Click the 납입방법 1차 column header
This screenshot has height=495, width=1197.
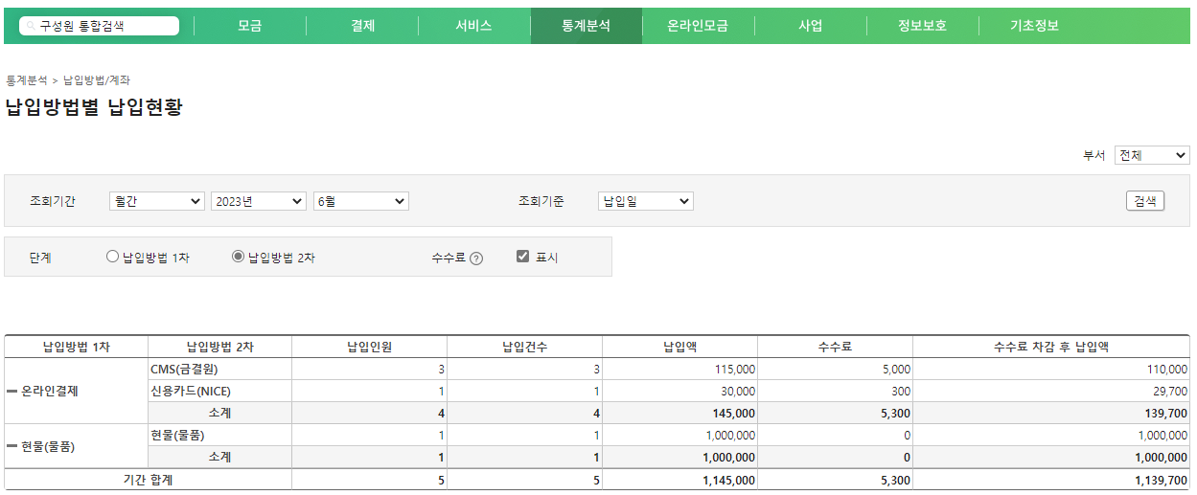(x=77, y=347)
